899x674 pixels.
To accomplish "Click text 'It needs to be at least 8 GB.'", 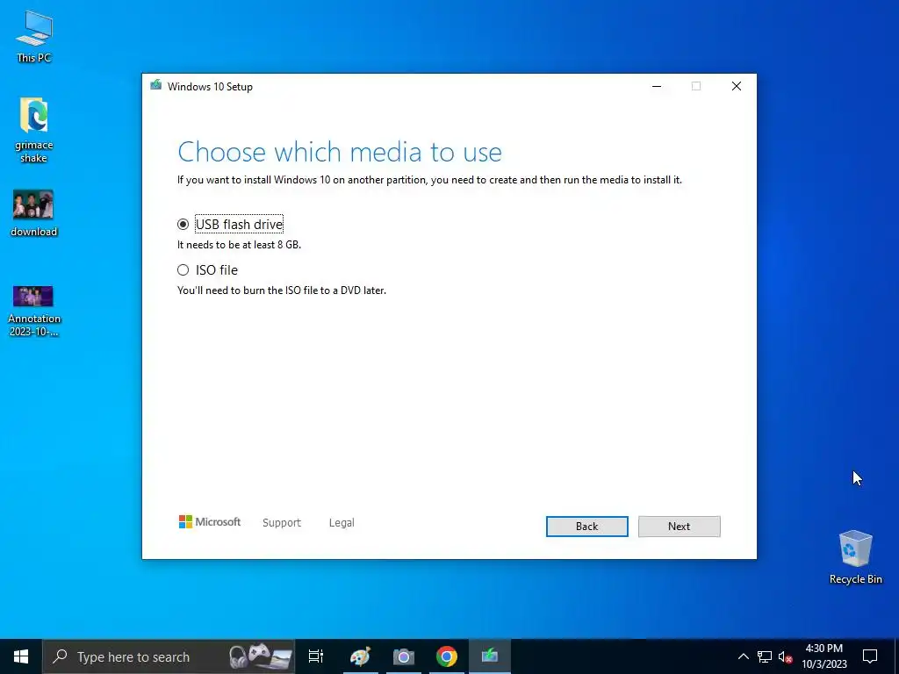I will [x=239, y=245].
